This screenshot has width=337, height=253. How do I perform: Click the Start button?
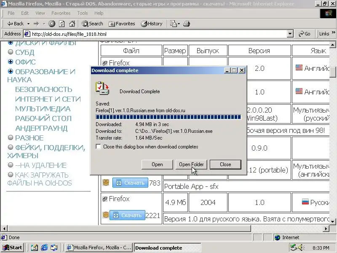click(12, 248)
